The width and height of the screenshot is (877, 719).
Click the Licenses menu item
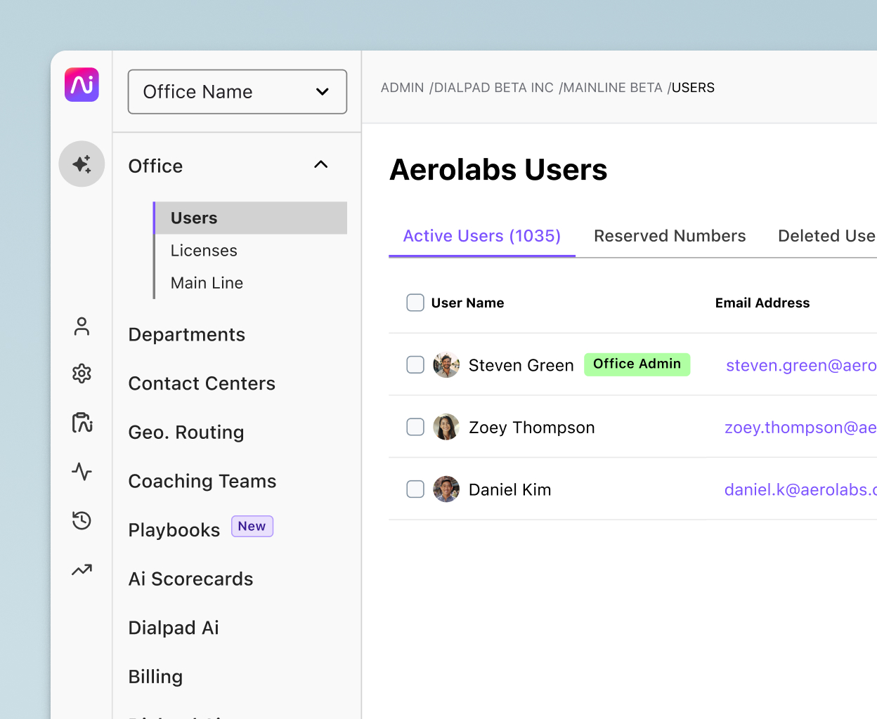point(203,250)
